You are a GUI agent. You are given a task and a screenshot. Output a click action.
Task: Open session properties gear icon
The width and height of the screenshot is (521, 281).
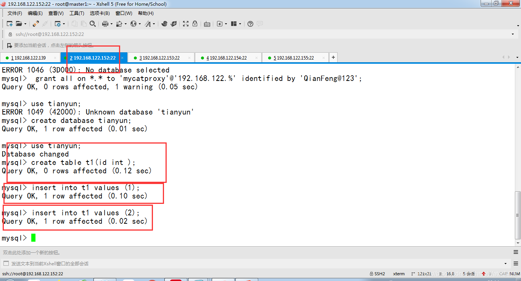tap(58, 24)
